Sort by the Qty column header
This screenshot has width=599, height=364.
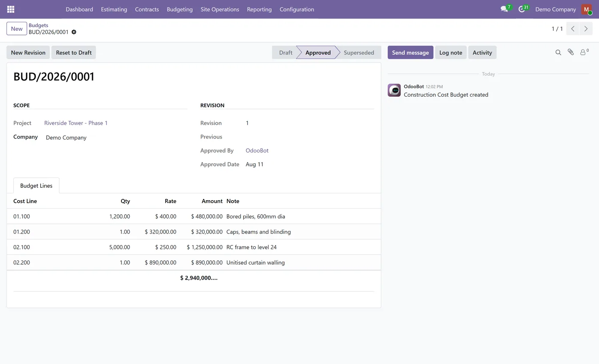coord(125,201)
